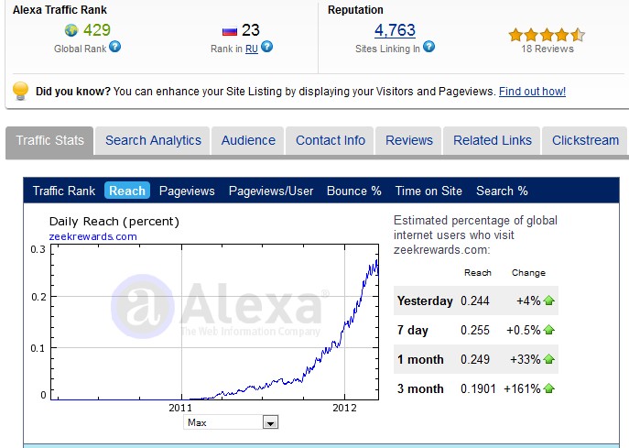The image size is (629, 448).
Task: Click the RU country link
Action: coord(252,49)
